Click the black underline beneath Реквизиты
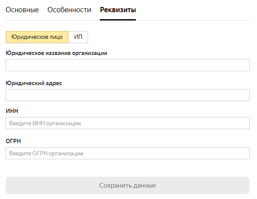 118,20
